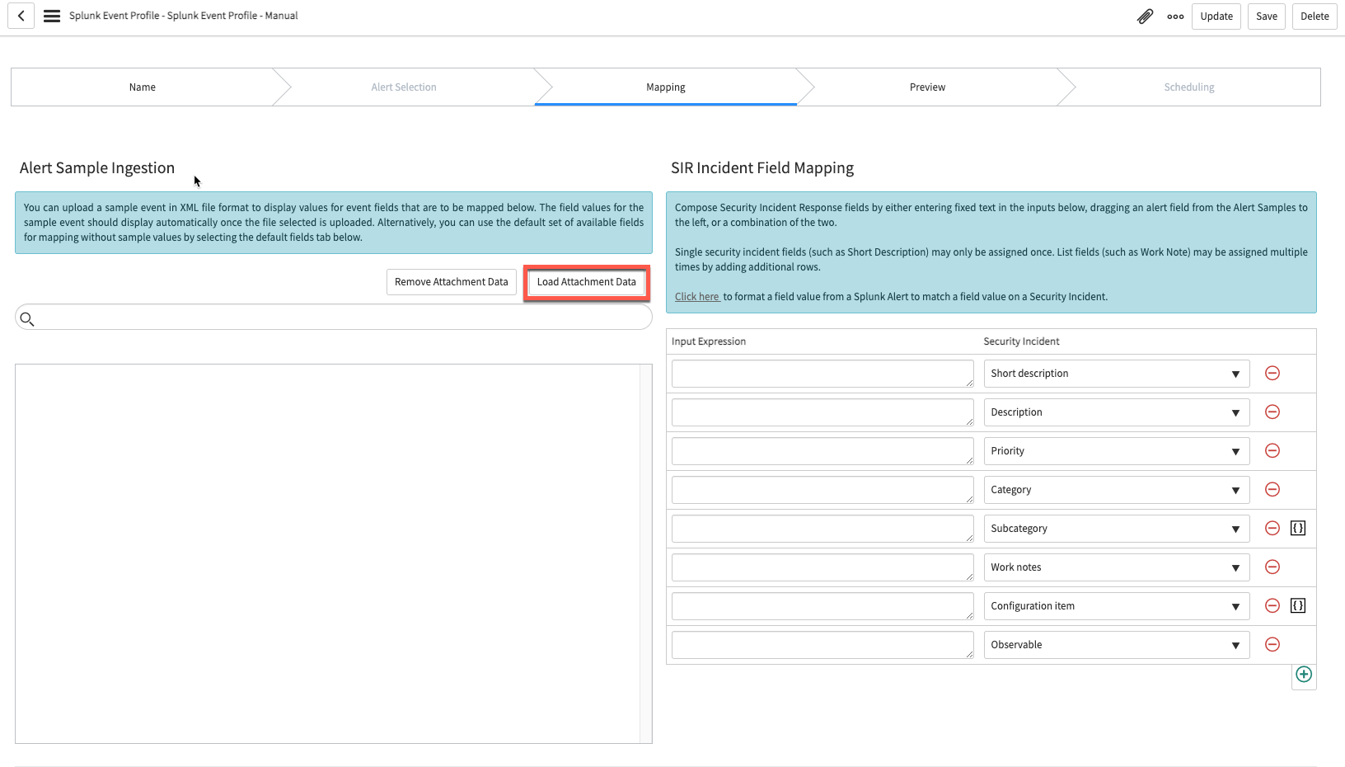Remove the Category mapping row

tap(1272, 490)
